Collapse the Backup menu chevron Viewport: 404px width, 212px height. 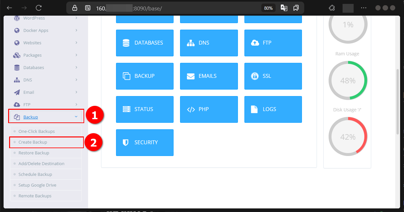(76, 117)
